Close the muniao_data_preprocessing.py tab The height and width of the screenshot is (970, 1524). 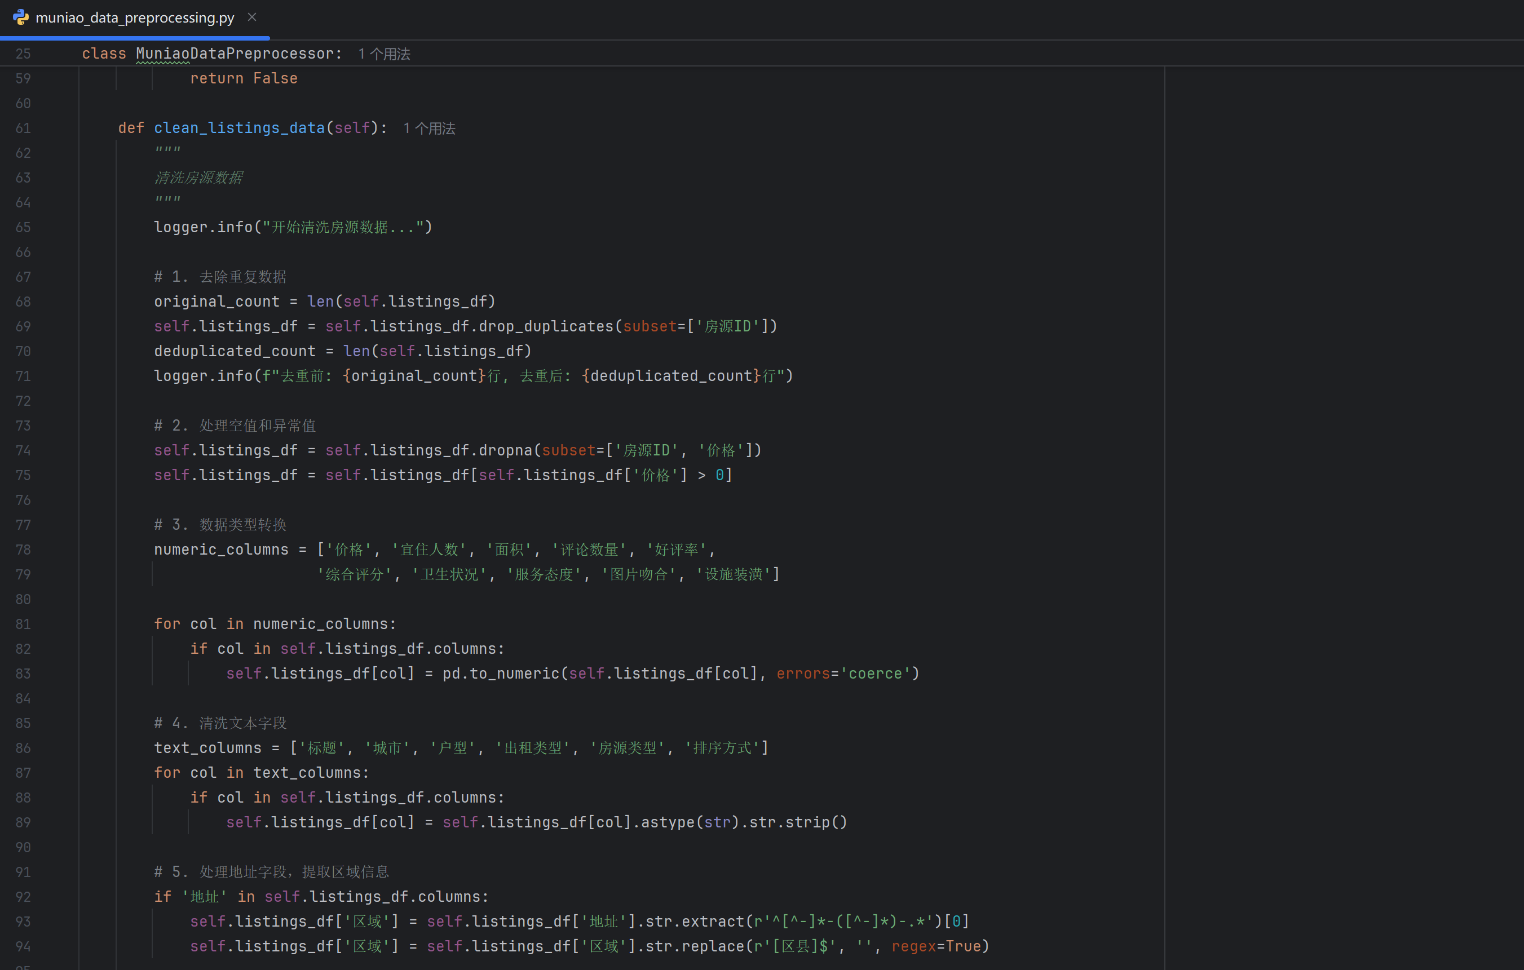(x=252, y=17)
